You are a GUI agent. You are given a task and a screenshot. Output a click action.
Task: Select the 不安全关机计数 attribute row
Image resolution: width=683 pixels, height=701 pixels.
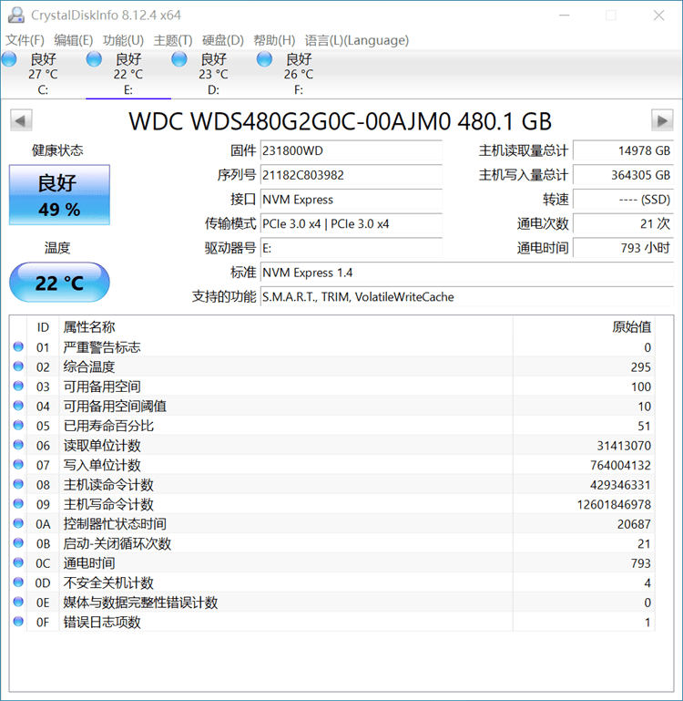(x=331, y=582)
